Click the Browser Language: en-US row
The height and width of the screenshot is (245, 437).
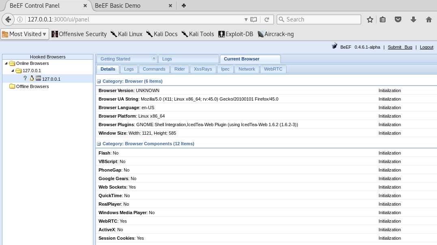click(x=266, y=107)
